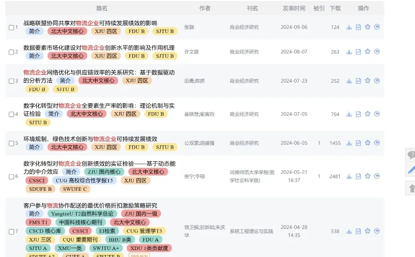Cite the article dated 2024-09-06

tap(377, 27)
